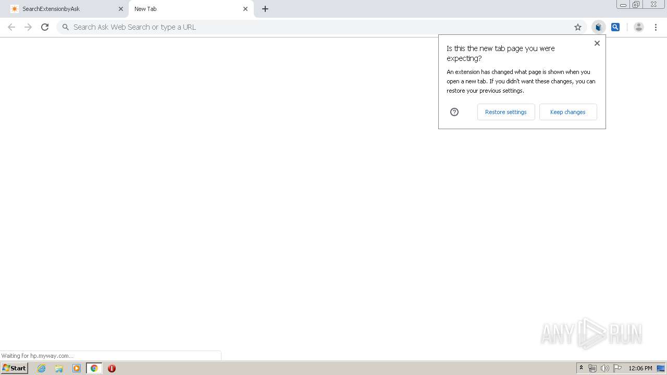Close the SearchExtensionbyAsk tab
The width and height of the screenshot is (667, 375).
point(121,9)
